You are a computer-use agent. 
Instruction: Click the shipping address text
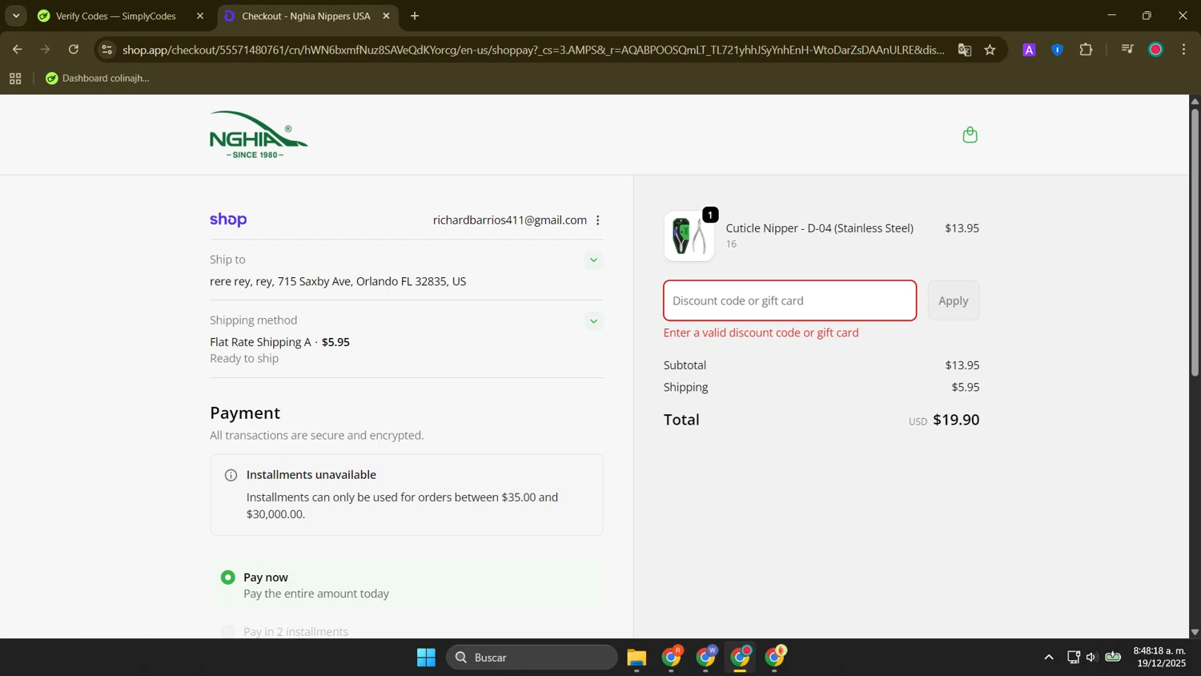[x=338, y=282]
